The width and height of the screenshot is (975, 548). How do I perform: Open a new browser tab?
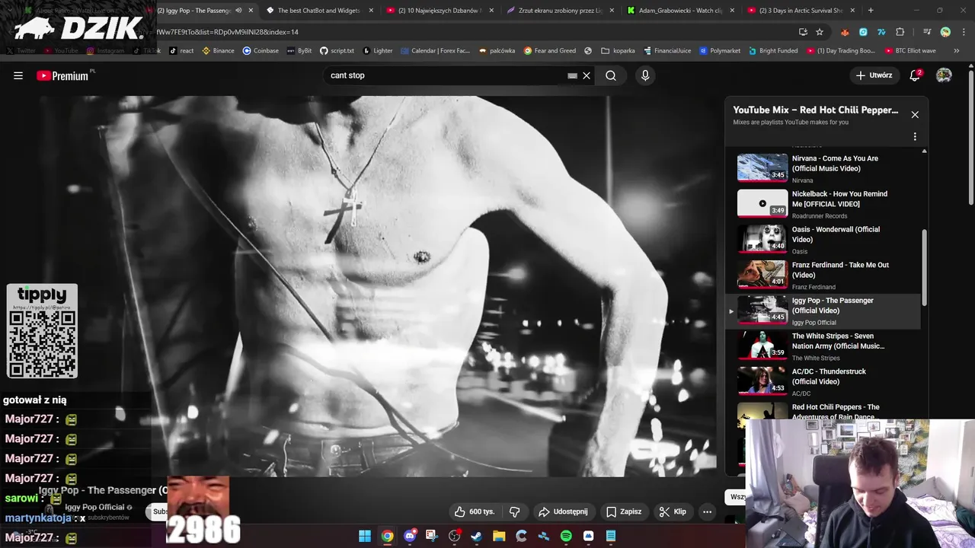(x=871, y=11)
